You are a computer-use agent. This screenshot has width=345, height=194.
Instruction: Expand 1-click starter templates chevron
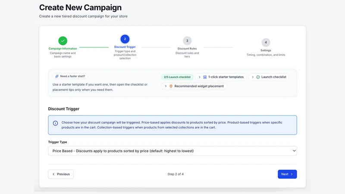[200, 77]
